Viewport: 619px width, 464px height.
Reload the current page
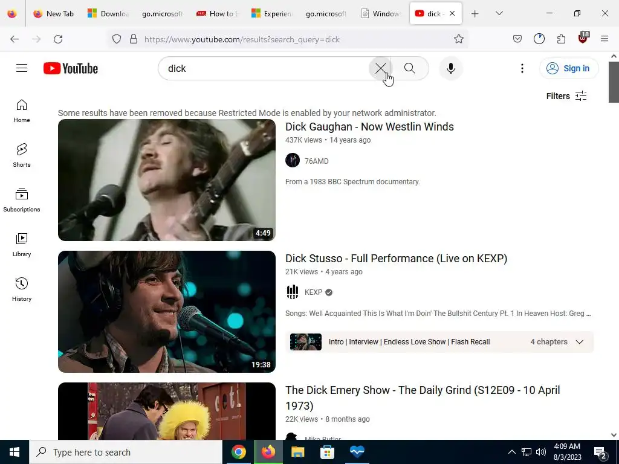(58, 39)
